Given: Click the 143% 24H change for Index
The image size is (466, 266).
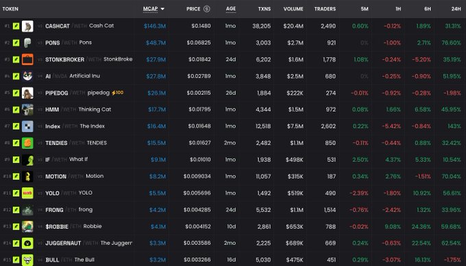Looking at the screenshot, I should click(x=454, y=126).
